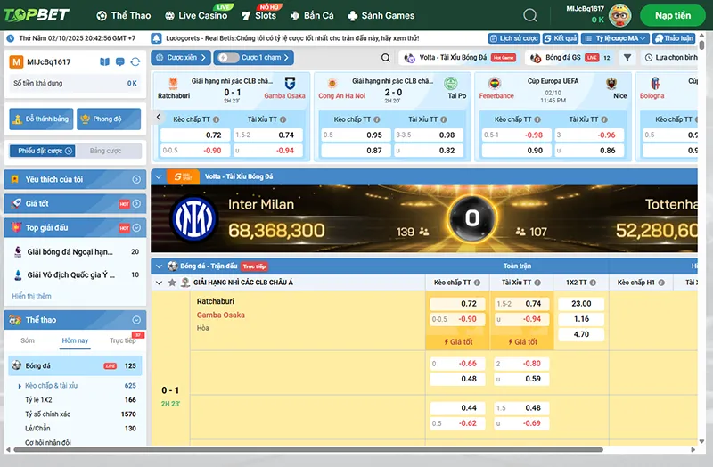Click left arrow of match card carousel
The image size is (713, 467).
coord(159,117)
